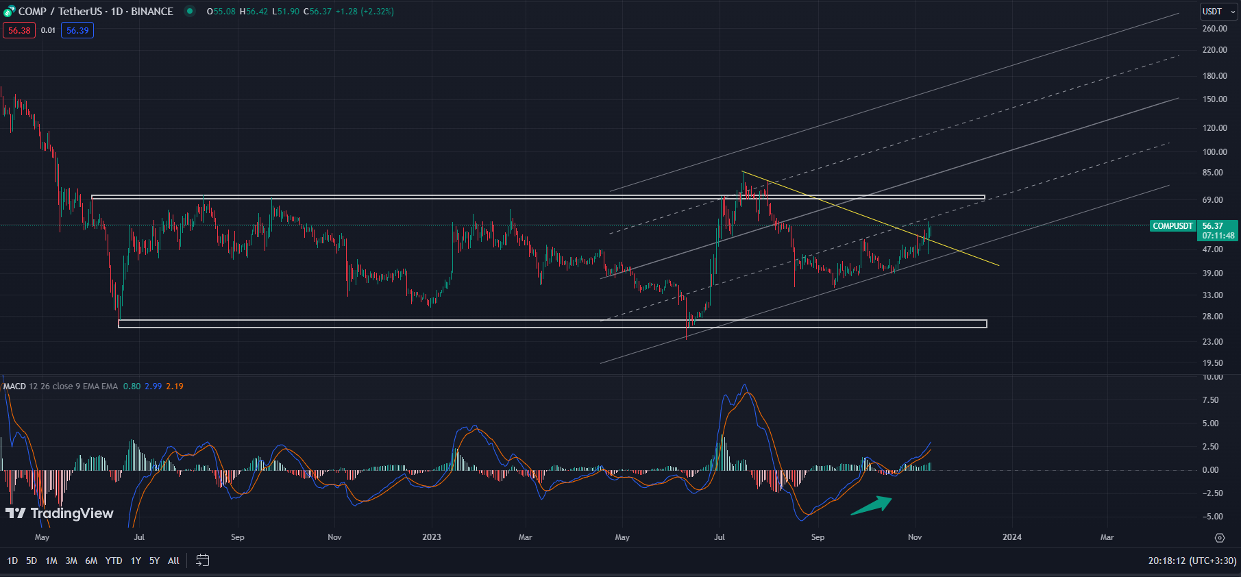Click the MACD indicator legend label
Viewport: 1241px width, 577px height.
coord(14,386)
